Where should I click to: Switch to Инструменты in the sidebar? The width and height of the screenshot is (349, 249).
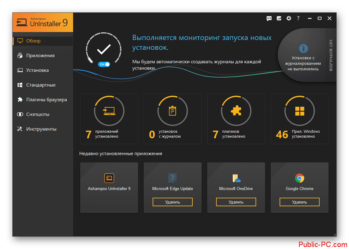[41, 129]
